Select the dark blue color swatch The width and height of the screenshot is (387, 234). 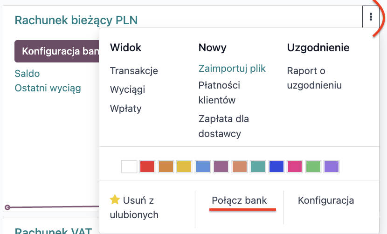(276, 166)
